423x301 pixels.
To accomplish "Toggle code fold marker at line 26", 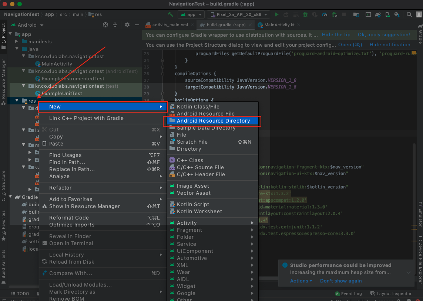I will (162, 73).
